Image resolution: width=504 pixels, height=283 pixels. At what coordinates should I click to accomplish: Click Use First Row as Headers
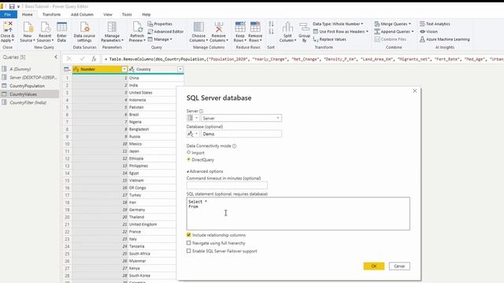point(341,31)
